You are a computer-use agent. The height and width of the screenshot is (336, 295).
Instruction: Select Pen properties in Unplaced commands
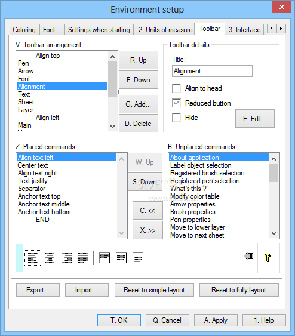pyautogui.click(x=219, y=220)
